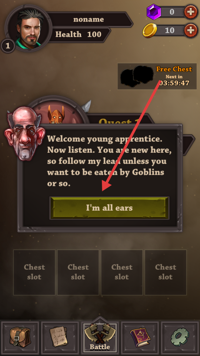
Task: Open the settings gear icon
Action: (x=180, y=338)
